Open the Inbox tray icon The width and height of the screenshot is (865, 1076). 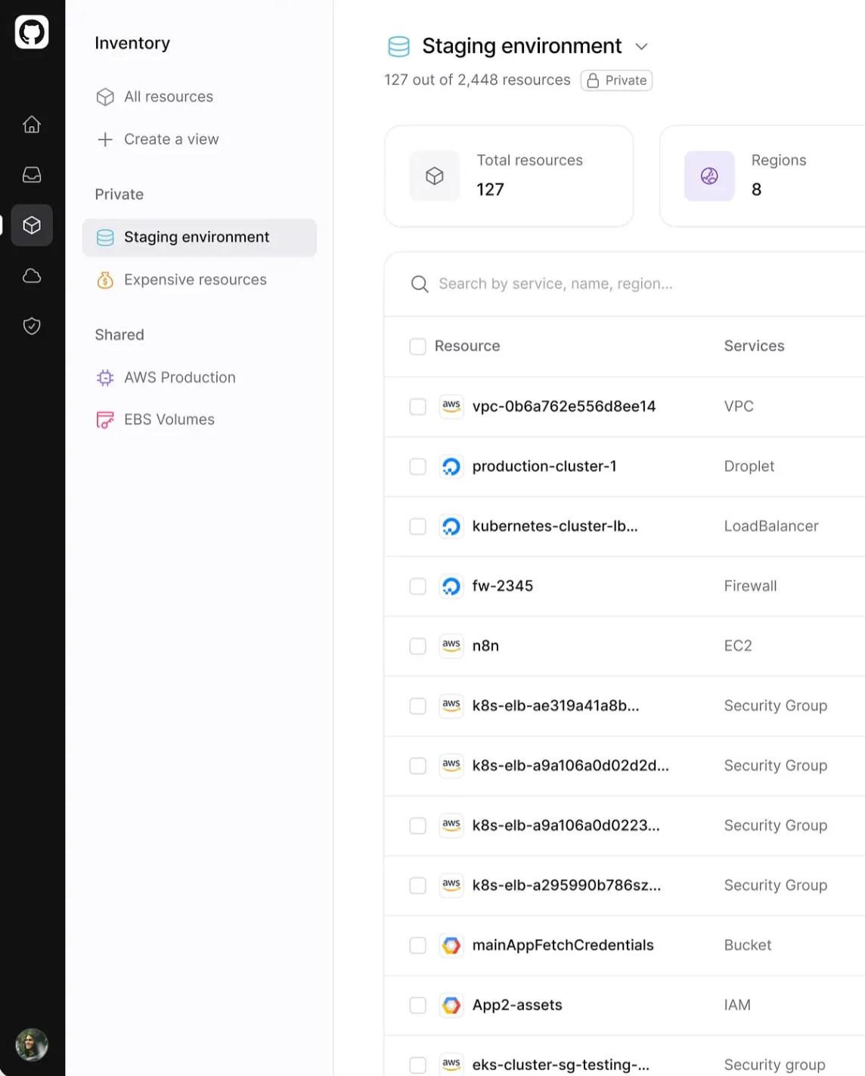32,175
